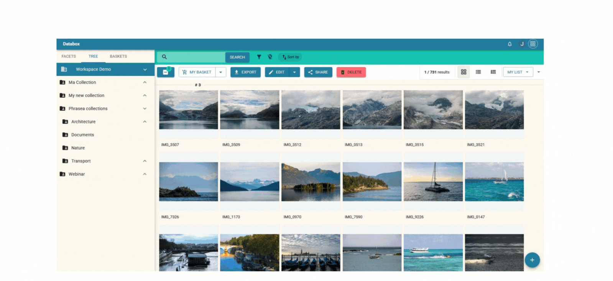Expand the Transport chevron
The image size is (613, 281).
pos(145,161)
